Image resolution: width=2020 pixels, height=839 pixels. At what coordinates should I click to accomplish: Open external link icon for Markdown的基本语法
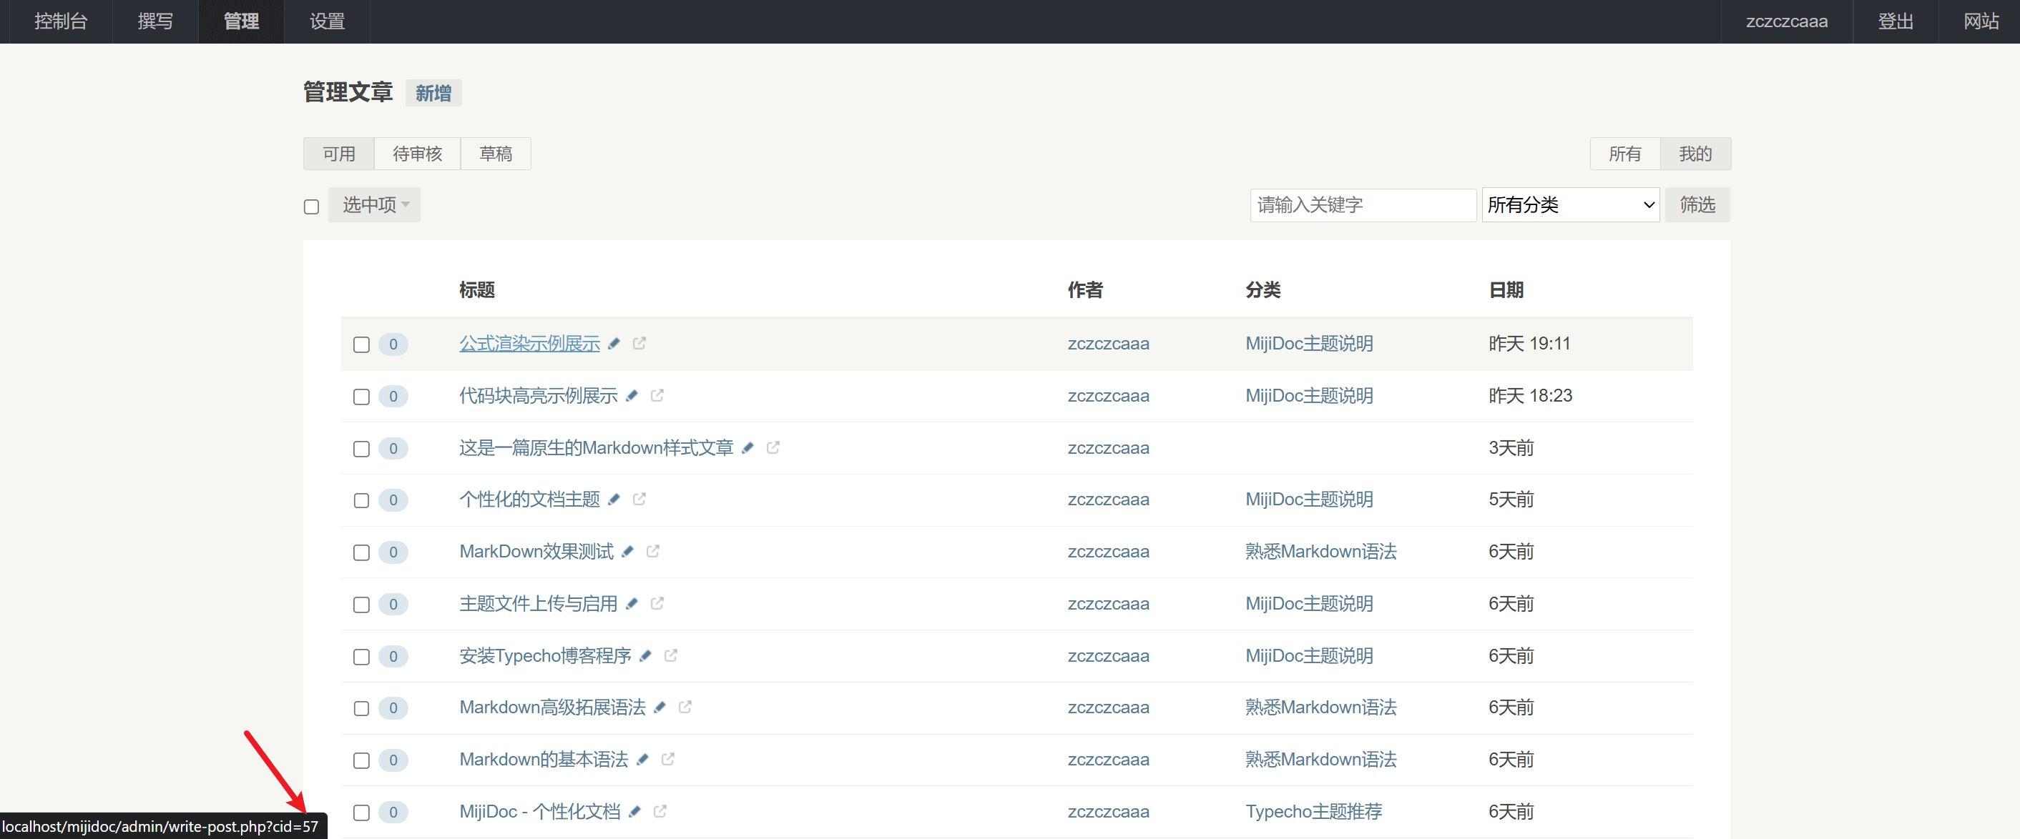(x=668, y=759)
